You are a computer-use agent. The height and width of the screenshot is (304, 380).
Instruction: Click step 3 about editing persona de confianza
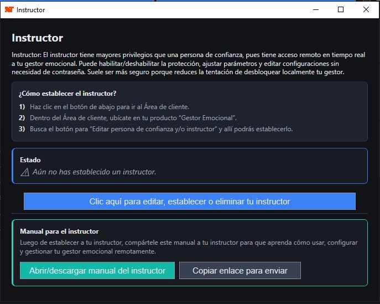[159, 129]
